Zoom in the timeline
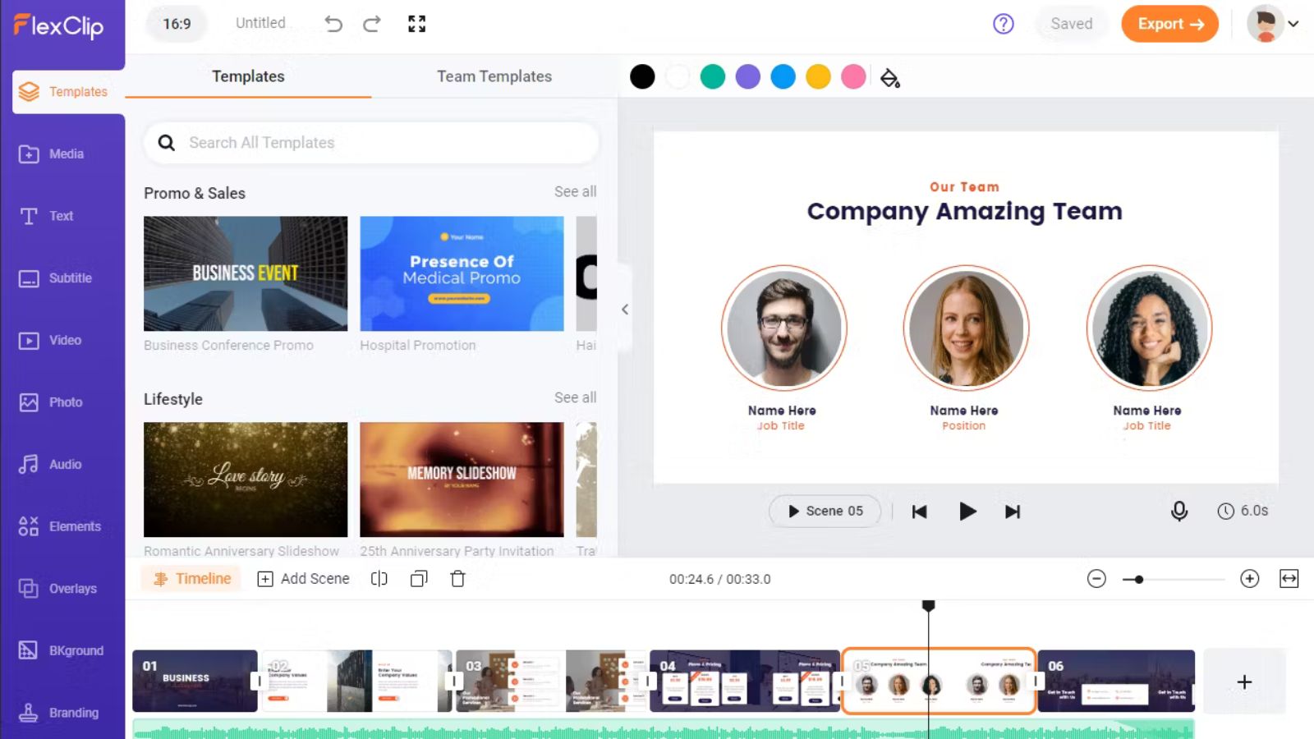Image resolution: width=1314 pixels, height=739 pixels. point(1250,579)
